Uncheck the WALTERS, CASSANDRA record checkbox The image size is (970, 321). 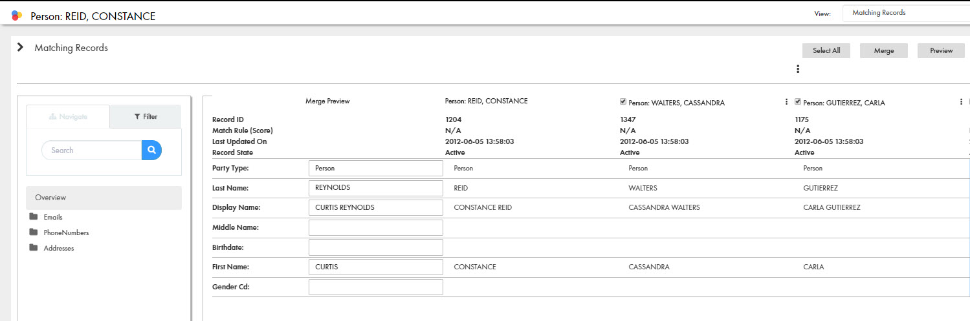point(623,101)
